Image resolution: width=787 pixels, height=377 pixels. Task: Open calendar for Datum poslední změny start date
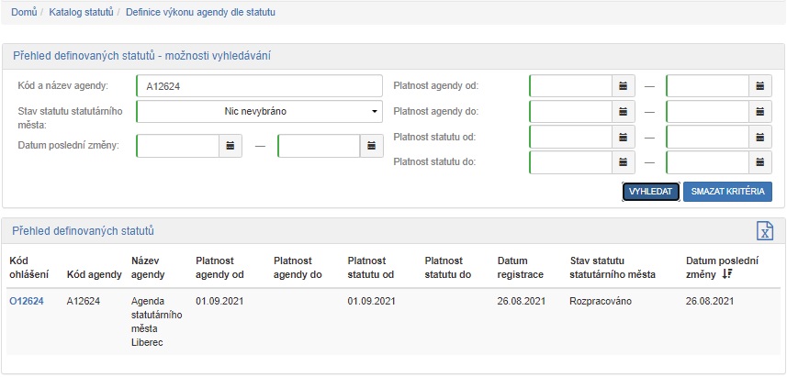click(230, 146)
